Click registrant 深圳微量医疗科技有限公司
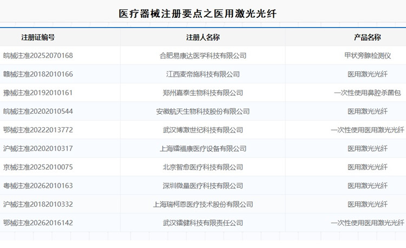 pyautogui.click(x=203, y=186)
